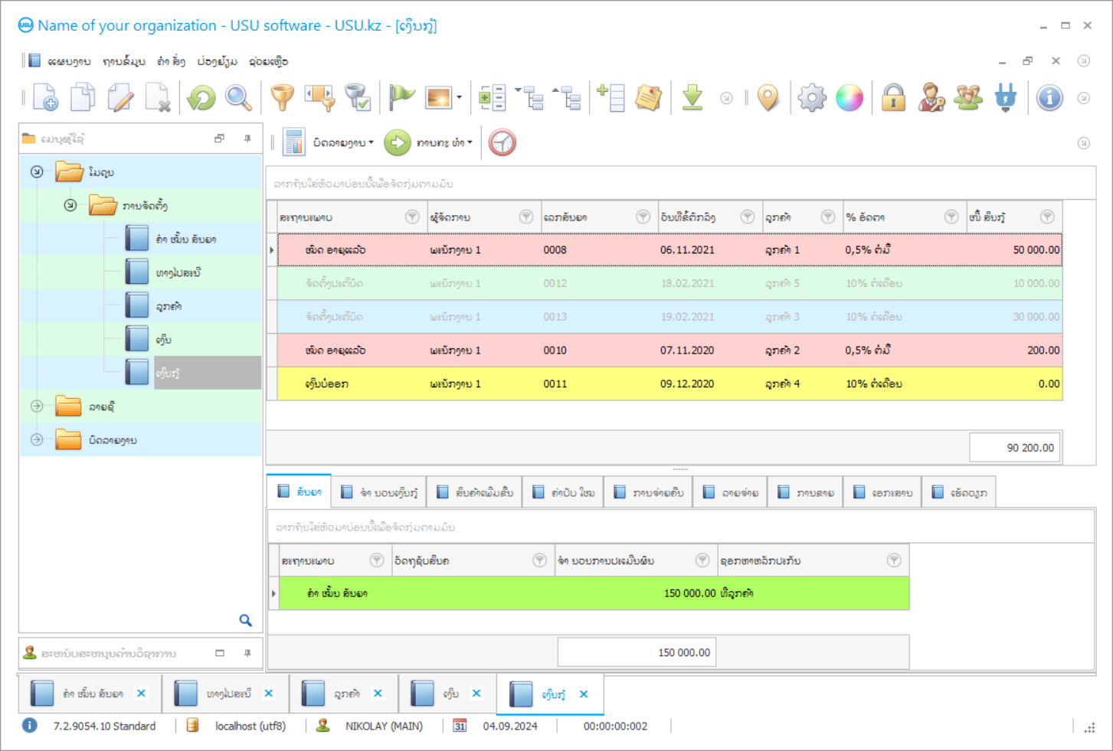1113x751 pixels.
Task: Close the last open tab at bottom
Action: tap(584, 694)
